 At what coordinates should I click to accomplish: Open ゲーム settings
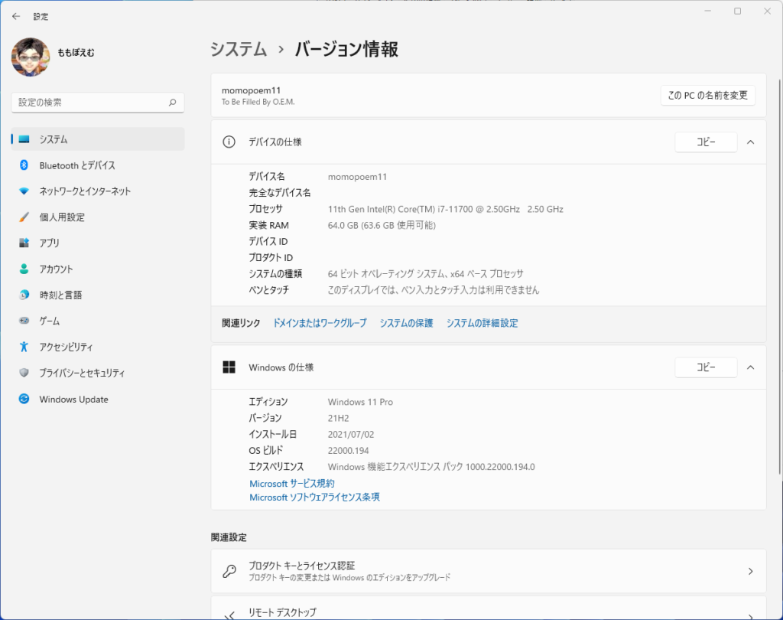pyautogui.click(x=97, y=321)
